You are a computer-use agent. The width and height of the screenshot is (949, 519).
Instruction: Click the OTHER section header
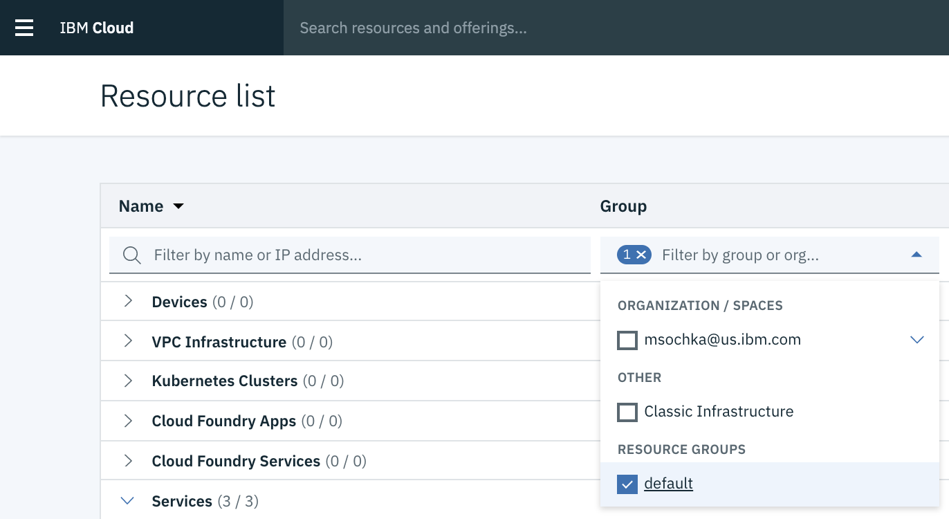click(639, 378)
